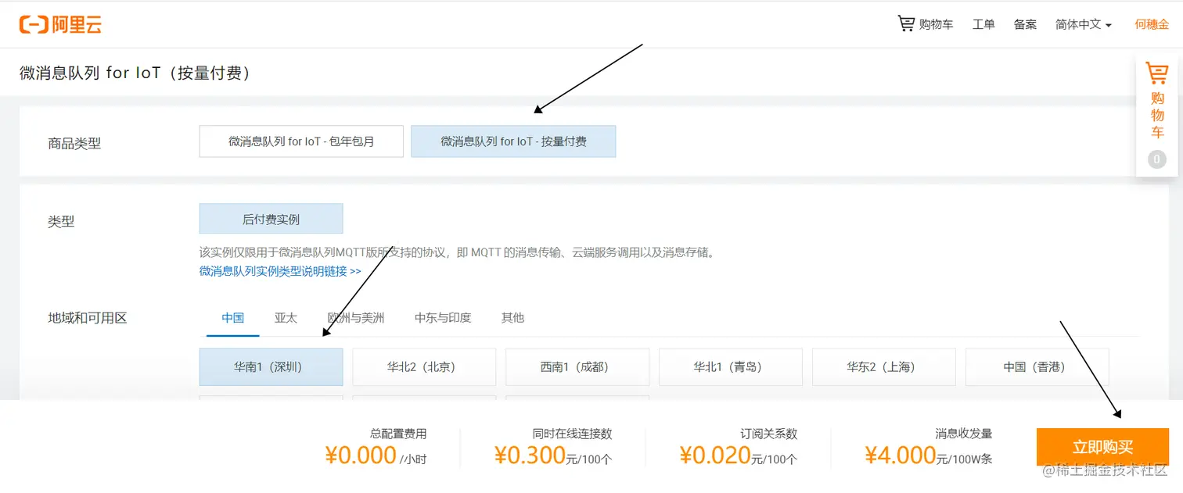This screenshot has width=1183, height=493.
Task: Switch to the 欧洲与美洲 region tab
Action: coord(356,318)
